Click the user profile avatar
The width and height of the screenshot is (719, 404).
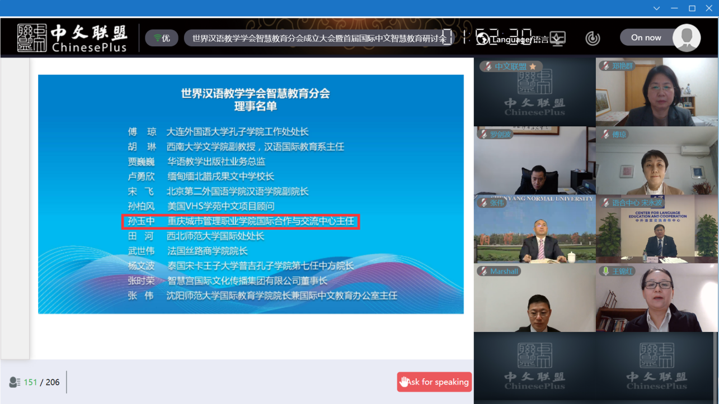pos(686,38)
